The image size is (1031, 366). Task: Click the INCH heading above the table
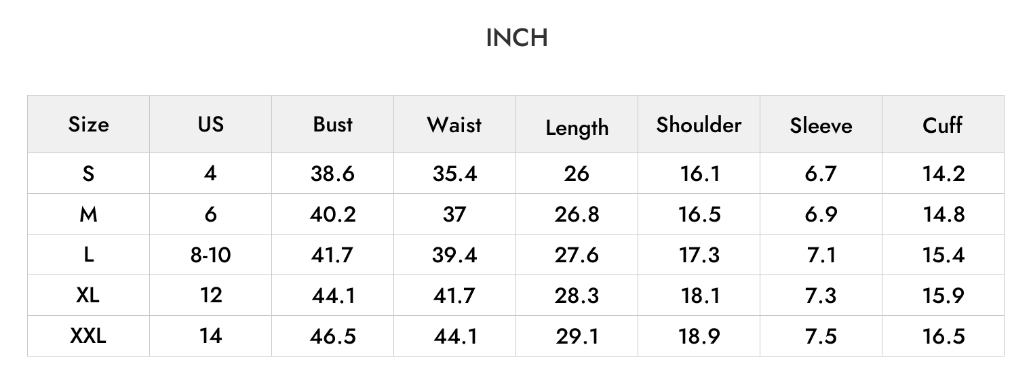pyautogui.click(x=517, y=38)
